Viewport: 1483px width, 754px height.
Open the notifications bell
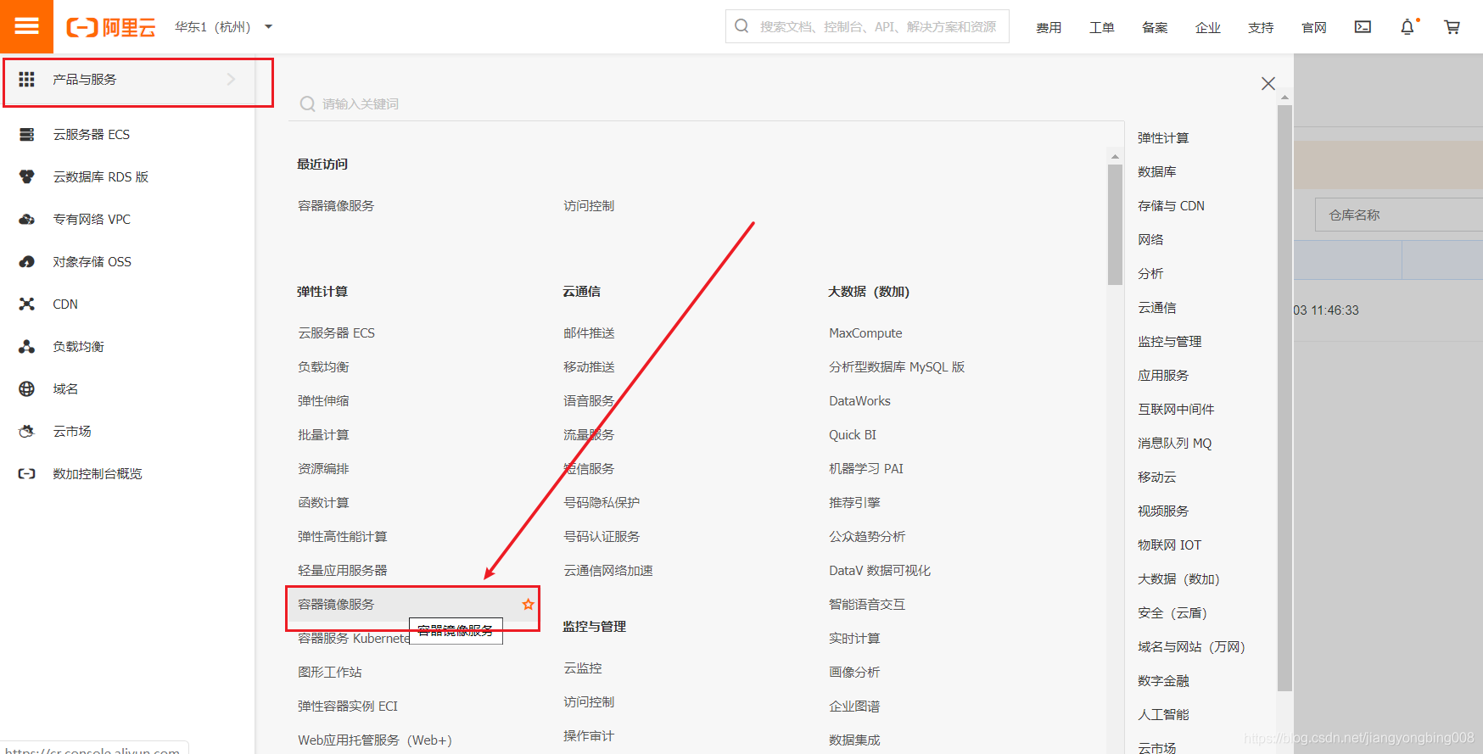1407,27
